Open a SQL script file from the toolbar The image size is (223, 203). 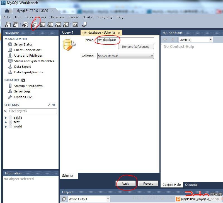16,24
